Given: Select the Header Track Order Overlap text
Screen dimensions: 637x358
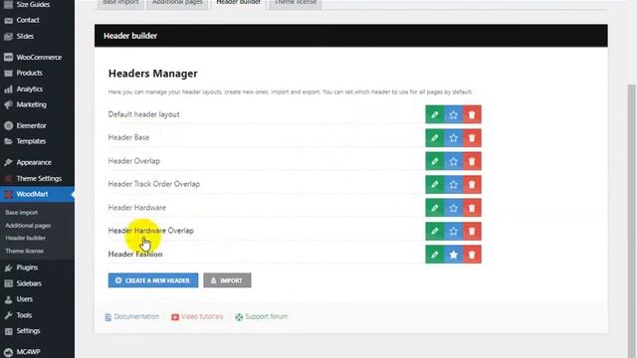Looking at the screenshot, I should [x=154, y=184].
